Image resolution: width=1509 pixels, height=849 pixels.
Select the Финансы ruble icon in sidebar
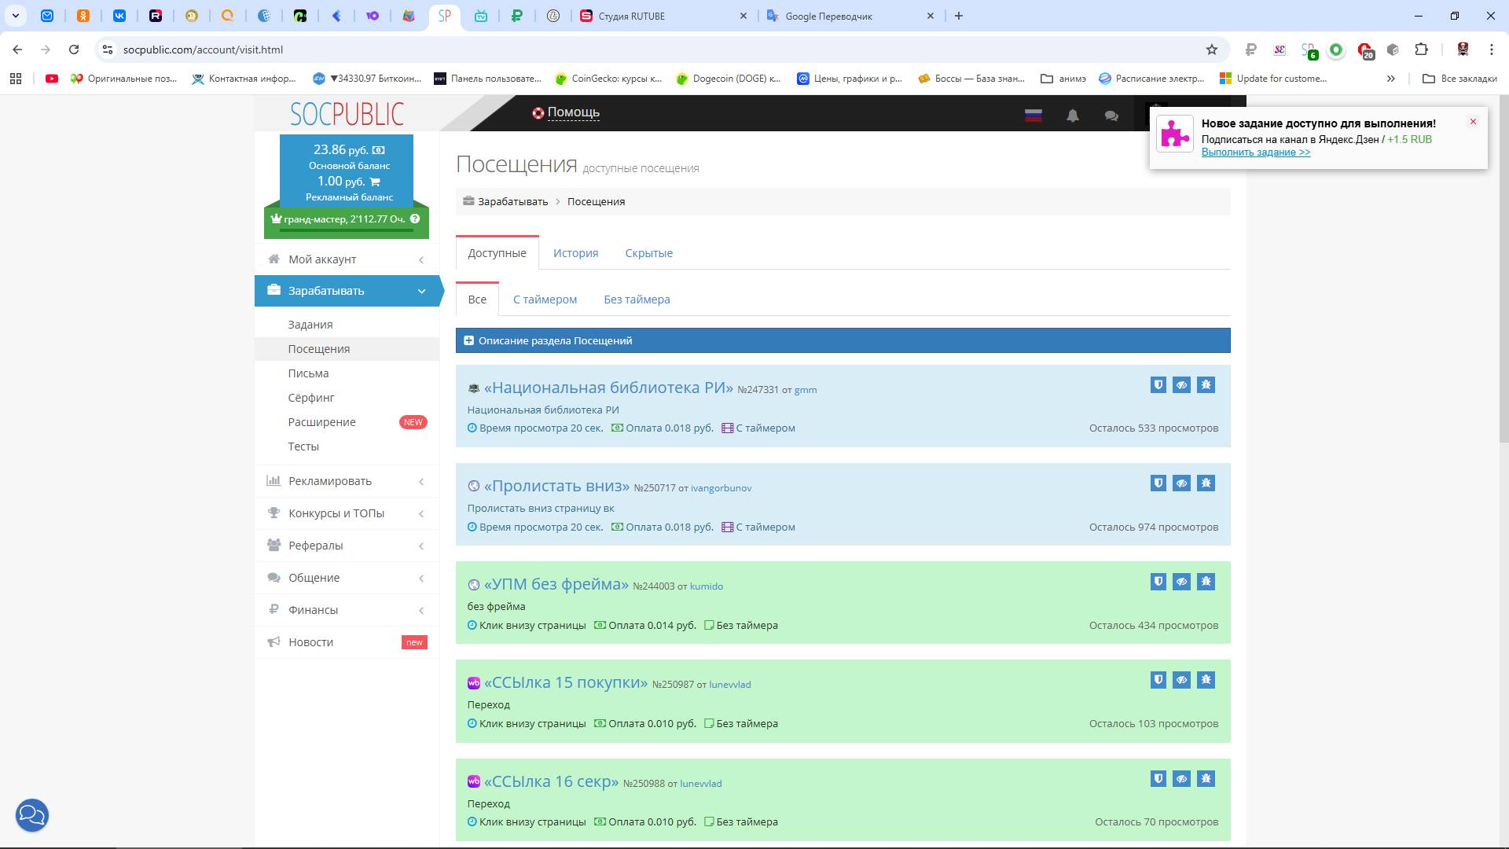click(274, 609)
